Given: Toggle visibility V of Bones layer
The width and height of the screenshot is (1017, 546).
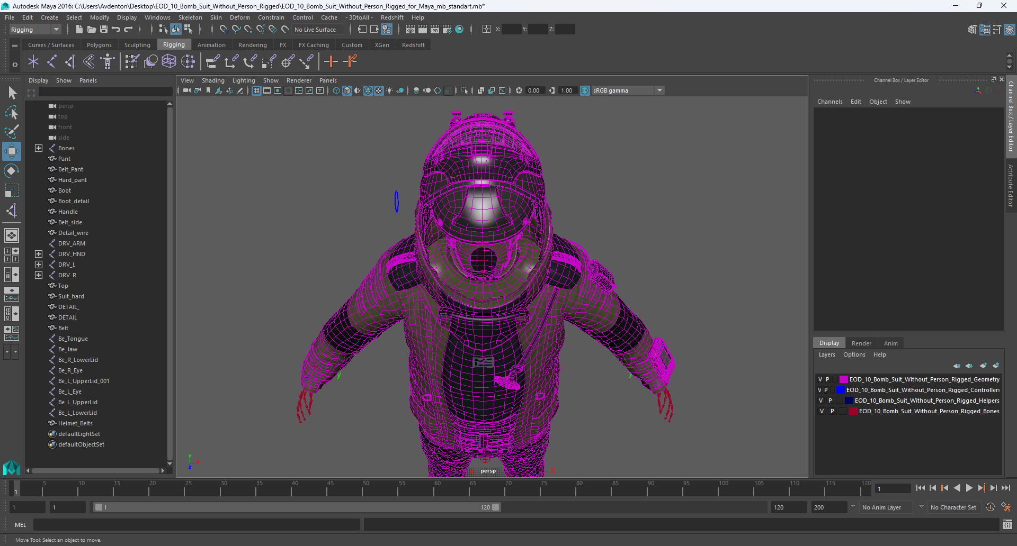Looking at the screenshot, I should click(822, 411).
